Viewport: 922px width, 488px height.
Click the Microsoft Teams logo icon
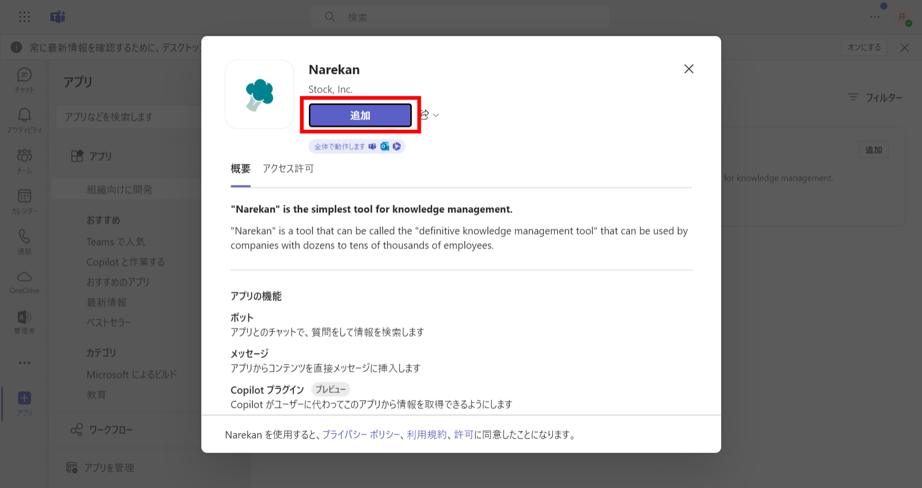click(x=58, y=17)
